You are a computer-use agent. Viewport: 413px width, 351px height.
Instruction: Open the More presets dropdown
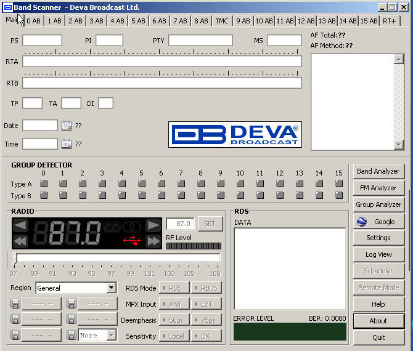pos(112,335)
